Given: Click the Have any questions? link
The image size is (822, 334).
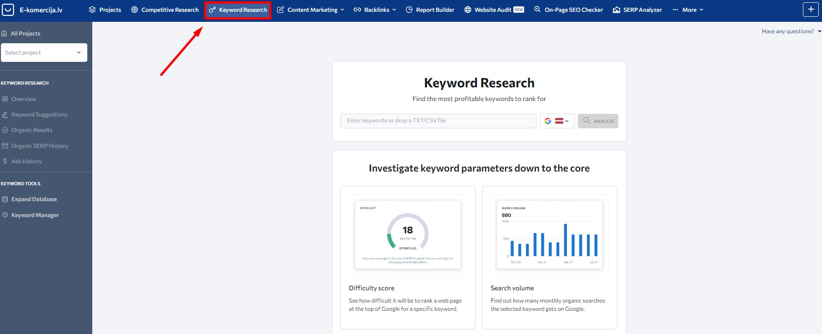Looking at the screenshot, I should 788,31.
